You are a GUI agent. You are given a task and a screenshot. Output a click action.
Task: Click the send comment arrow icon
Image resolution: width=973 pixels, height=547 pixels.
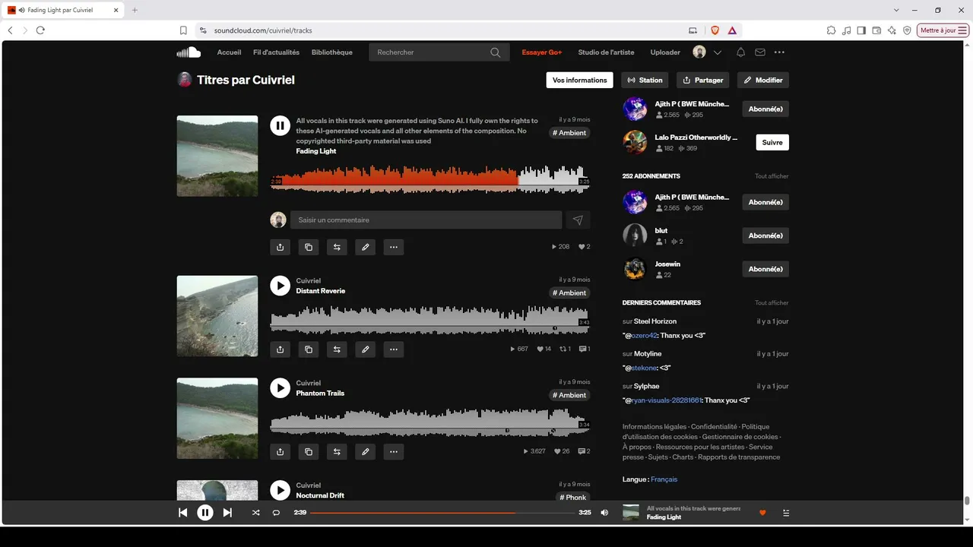(578, 220)
